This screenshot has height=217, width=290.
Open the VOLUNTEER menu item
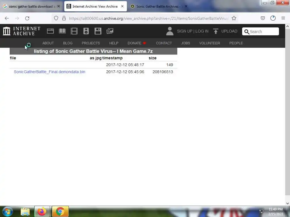tap(210, 43)
